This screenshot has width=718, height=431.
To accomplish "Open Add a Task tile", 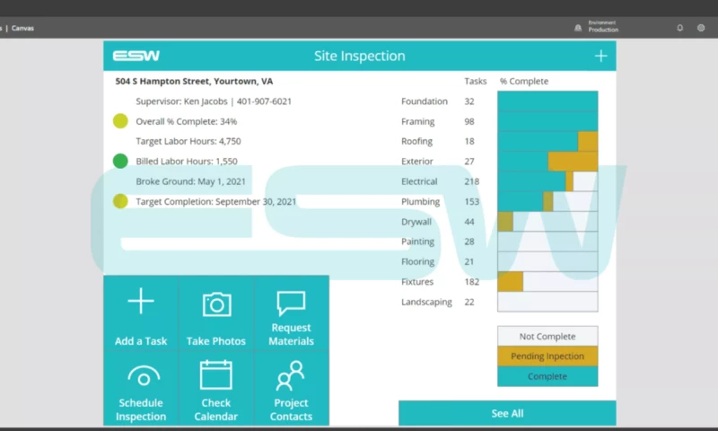I will [141, 313].
